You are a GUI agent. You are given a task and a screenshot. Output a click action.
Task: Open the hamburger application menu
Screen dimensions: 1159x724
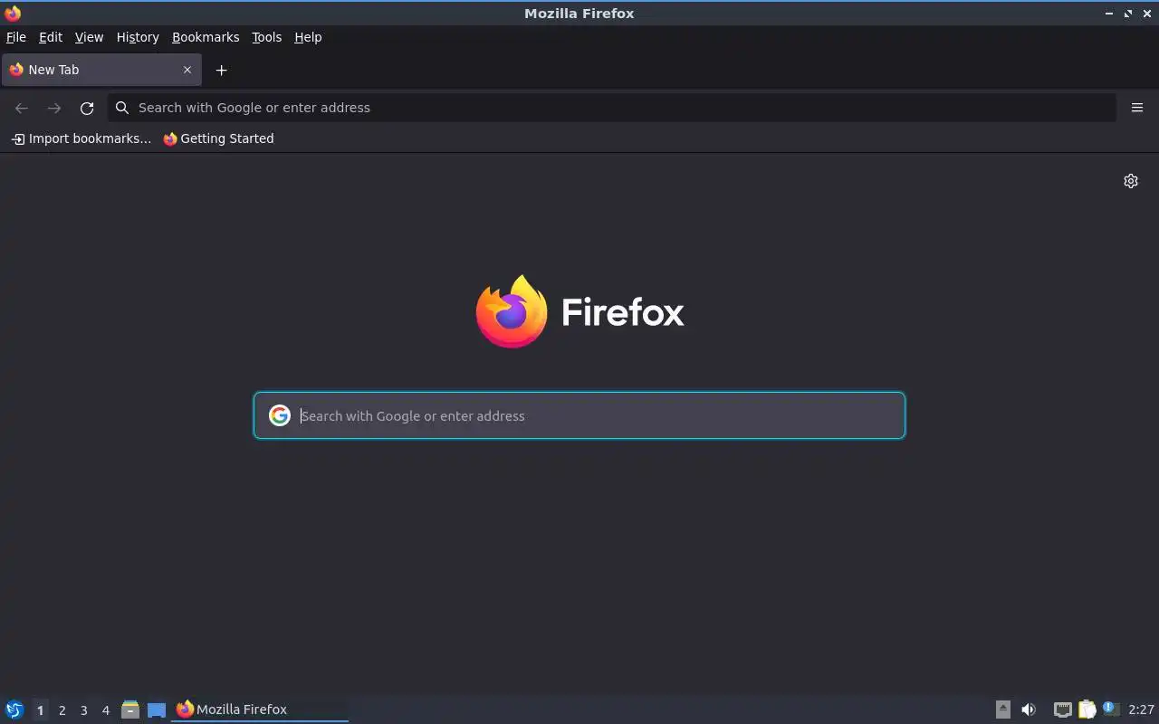tap(1137, 108)
